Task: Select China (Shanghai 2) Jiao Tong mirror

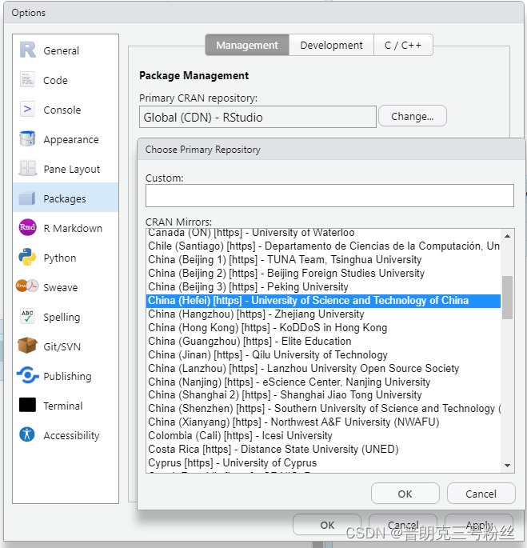Action: pyautogui.click(x=323, y=395)
